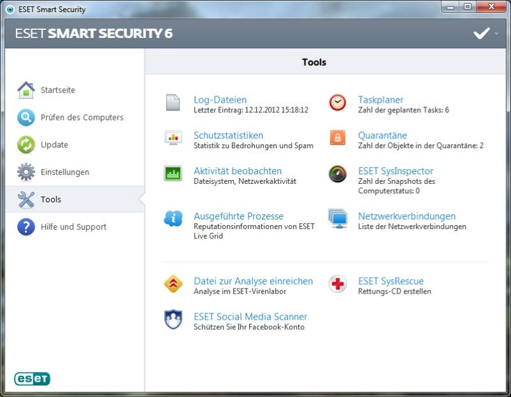Screen dimensions: 511x397
Task: Click the green Aktivität beobachten icon
Action: (172, 173)
